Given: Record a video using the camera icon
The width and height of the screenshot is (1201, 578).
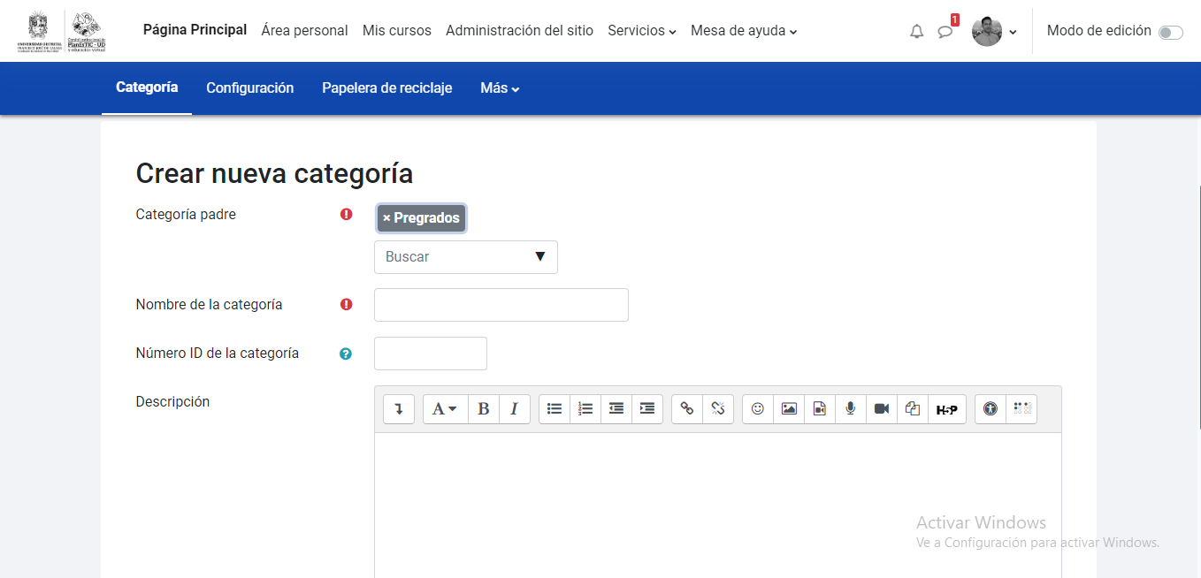Looking at the screenshot, I should click(881, 408).
